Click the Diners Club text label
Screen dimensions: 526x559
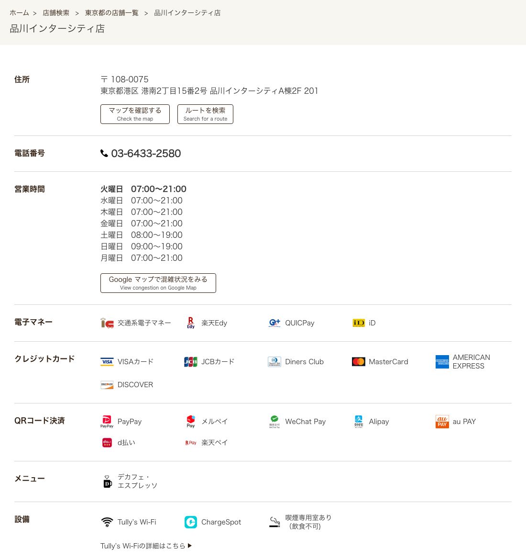tap(305, 362)
